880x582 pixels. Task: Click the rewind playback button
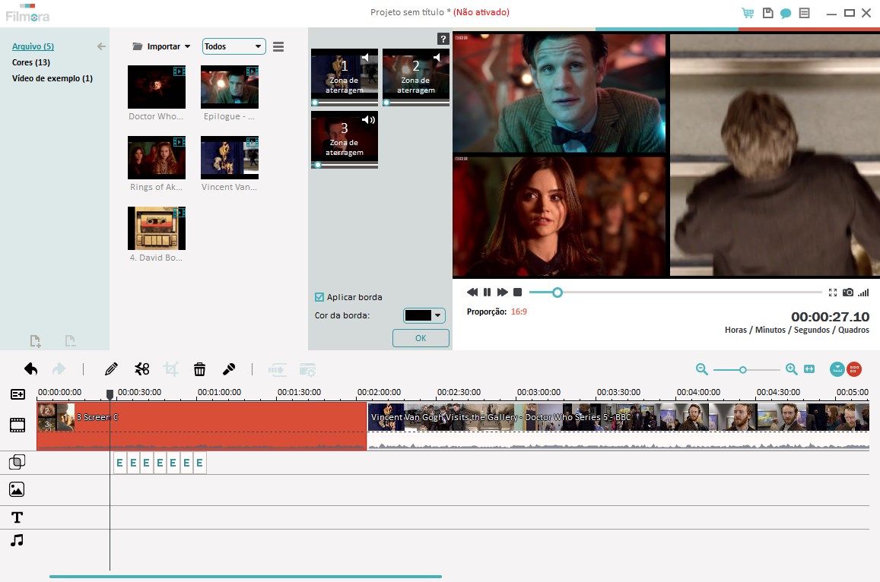[x=472, y=292]
